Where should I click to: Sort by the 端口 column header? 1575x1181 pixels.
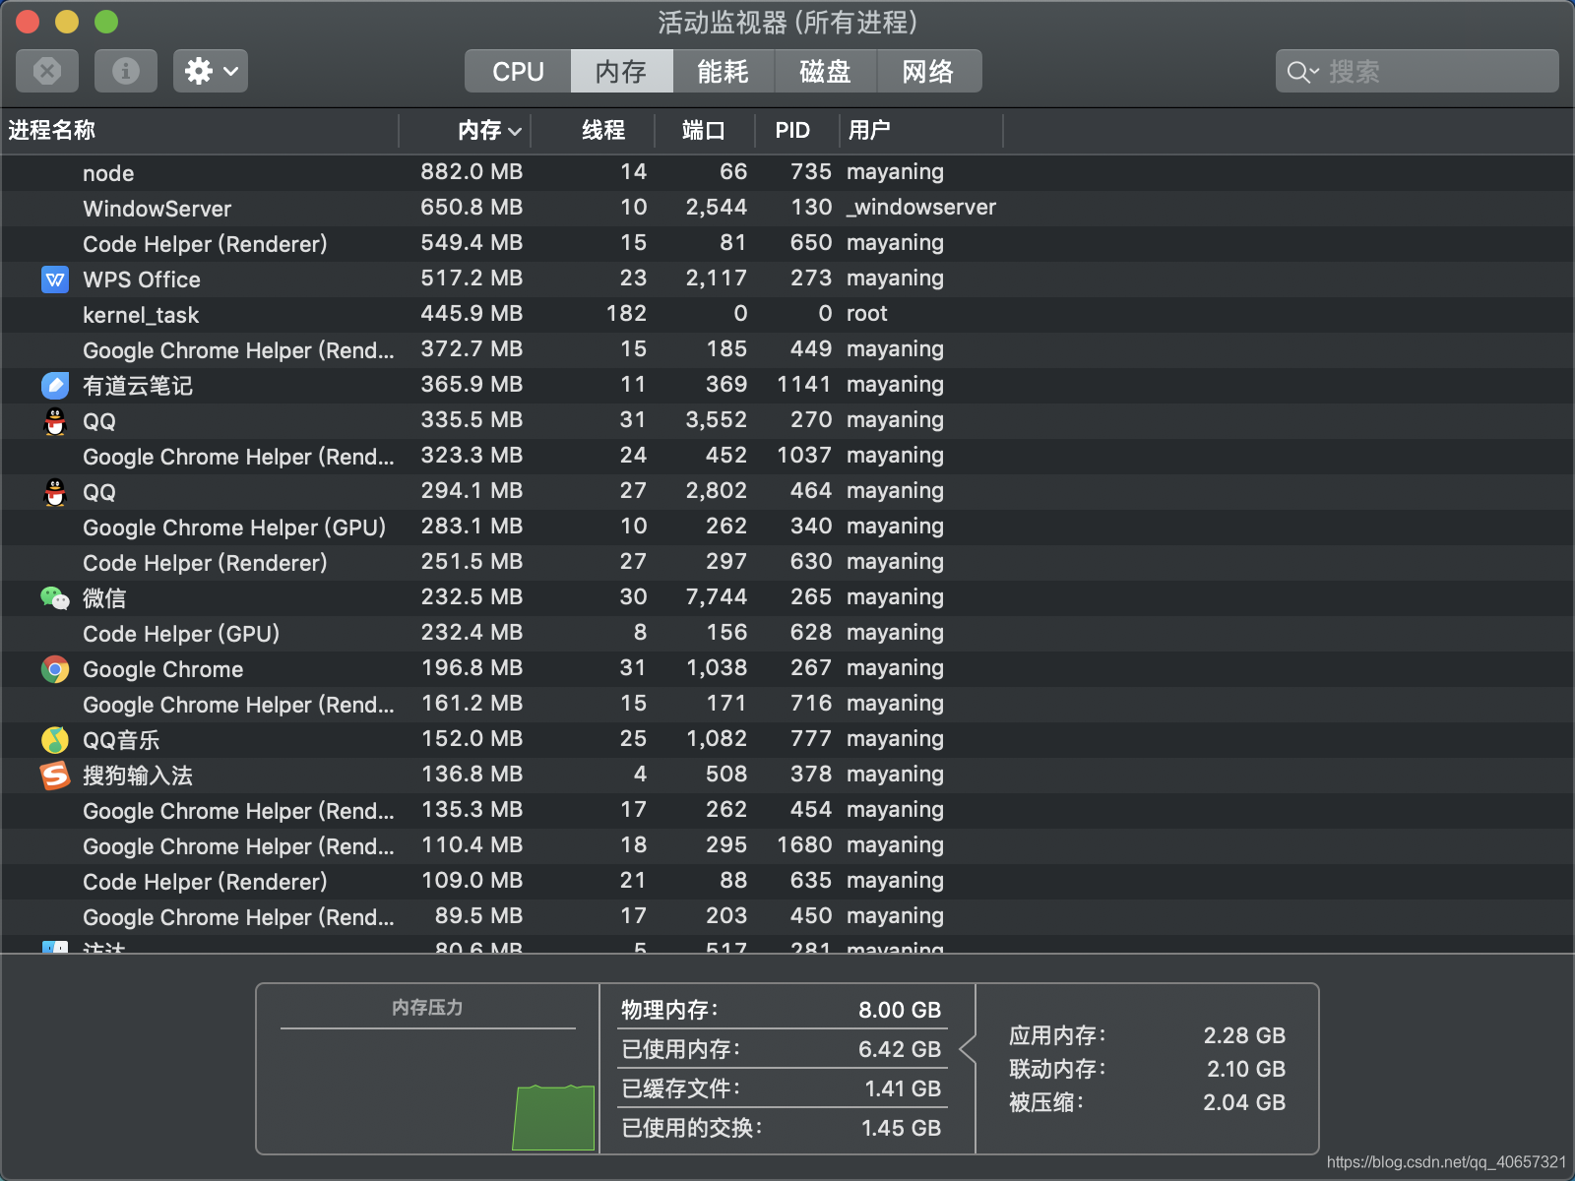tap(705, 130)
